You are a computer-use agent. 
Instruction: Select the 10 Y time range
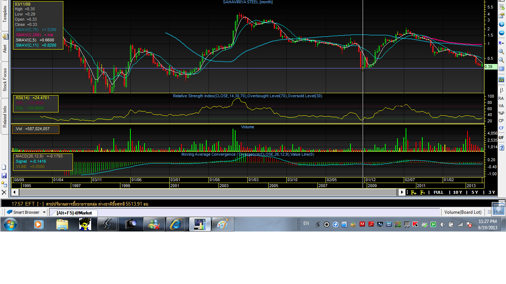[457, 192]
